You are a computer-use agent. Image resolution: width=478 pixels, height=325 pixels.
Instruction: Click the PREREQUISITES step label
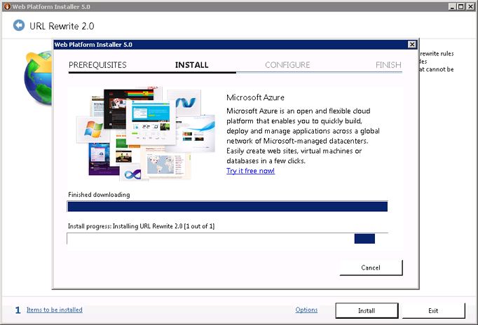[97, 65]
